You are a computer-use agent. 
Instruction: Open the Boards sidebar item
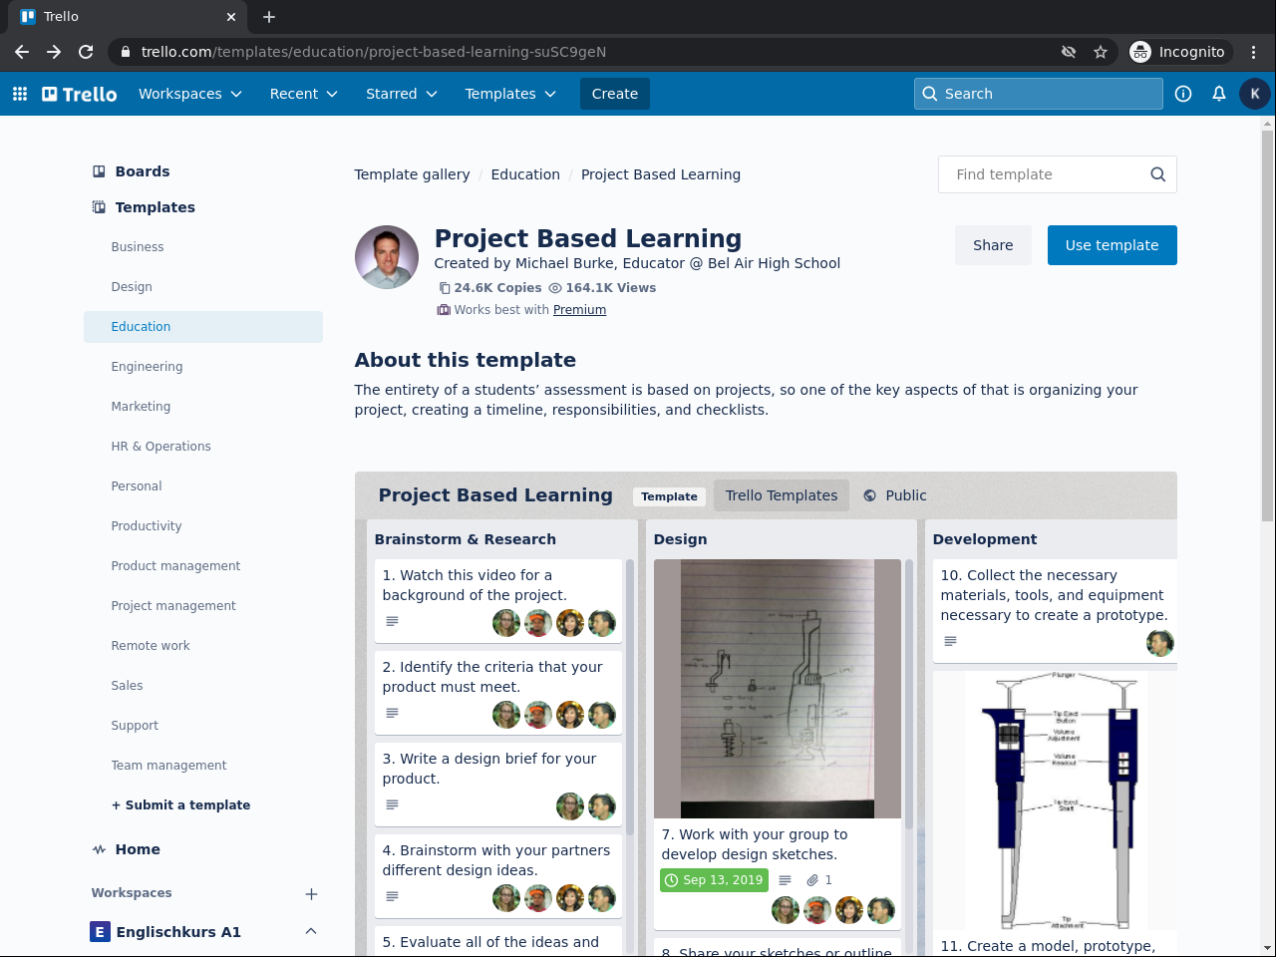[203, 171]
